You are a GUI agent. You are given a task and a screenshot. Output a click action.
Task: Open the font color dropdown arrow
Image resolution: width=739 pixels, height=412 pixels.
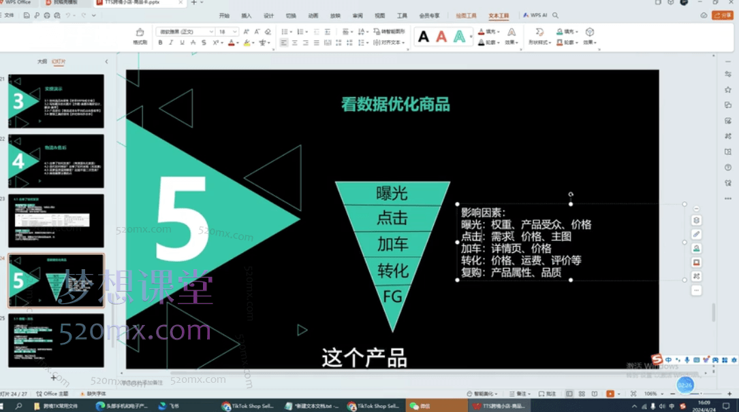(238, 43)
